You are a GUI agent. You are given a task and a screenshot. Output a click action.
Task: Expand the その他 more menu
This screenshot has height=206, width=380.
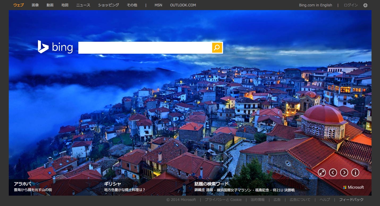132,5
